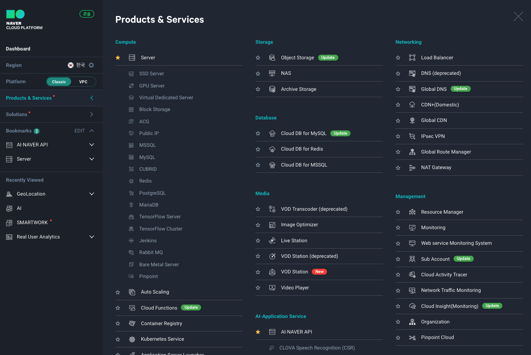Click the Cloud Activity Tracer icon

412,275
